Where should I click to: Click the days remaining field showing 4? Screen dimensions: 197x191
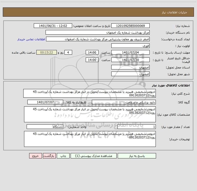[68, 52]
